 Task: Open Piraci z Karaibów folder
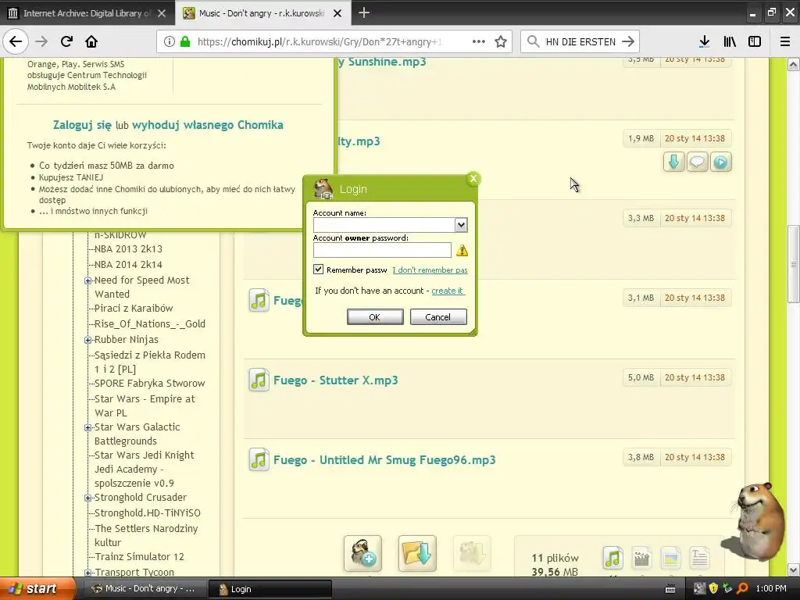(x=134, y=308)
